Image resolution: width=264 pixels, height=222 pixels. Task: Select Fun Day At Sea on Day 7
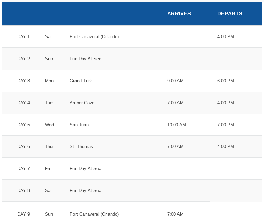click(x=85, y=169)
